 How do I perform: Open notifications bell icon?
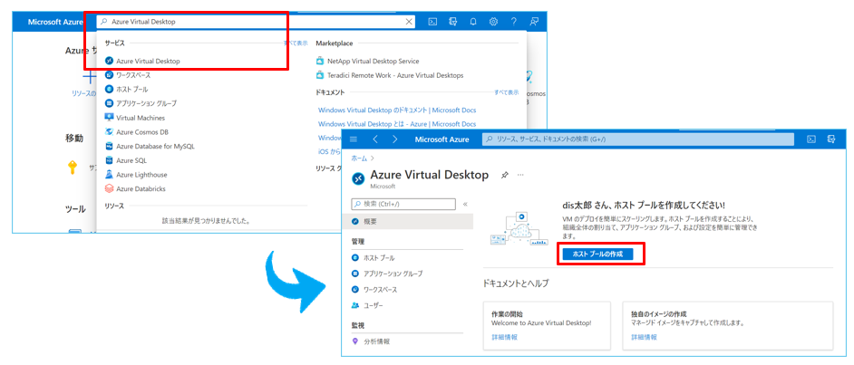(473, 22)
